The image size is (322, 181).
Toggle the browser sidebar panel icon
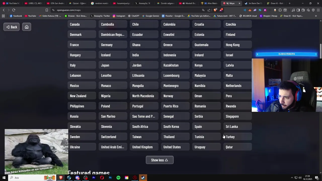coord(298,10)
